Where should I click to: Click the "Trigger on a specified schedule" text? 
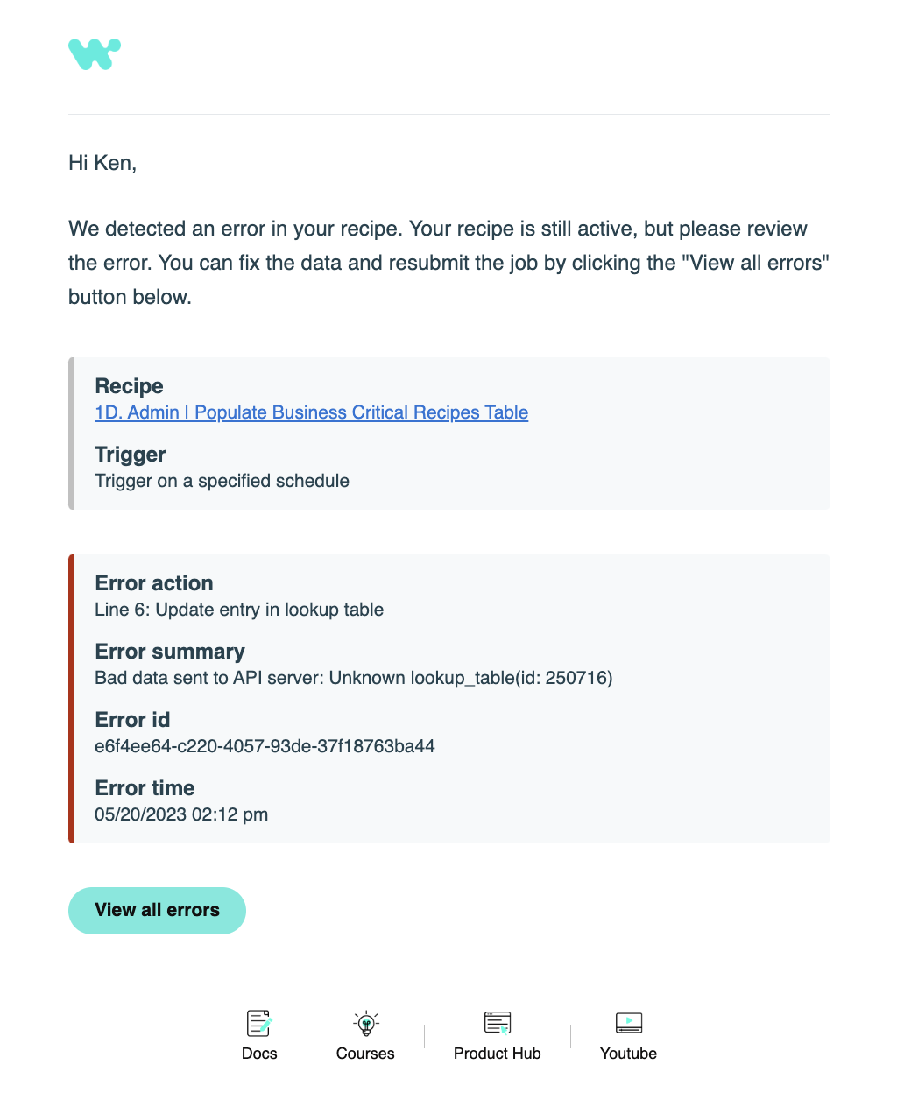pos(222,481)
